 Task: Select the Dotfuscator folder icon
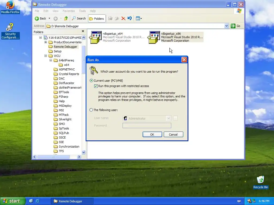[x=56, y=83]
